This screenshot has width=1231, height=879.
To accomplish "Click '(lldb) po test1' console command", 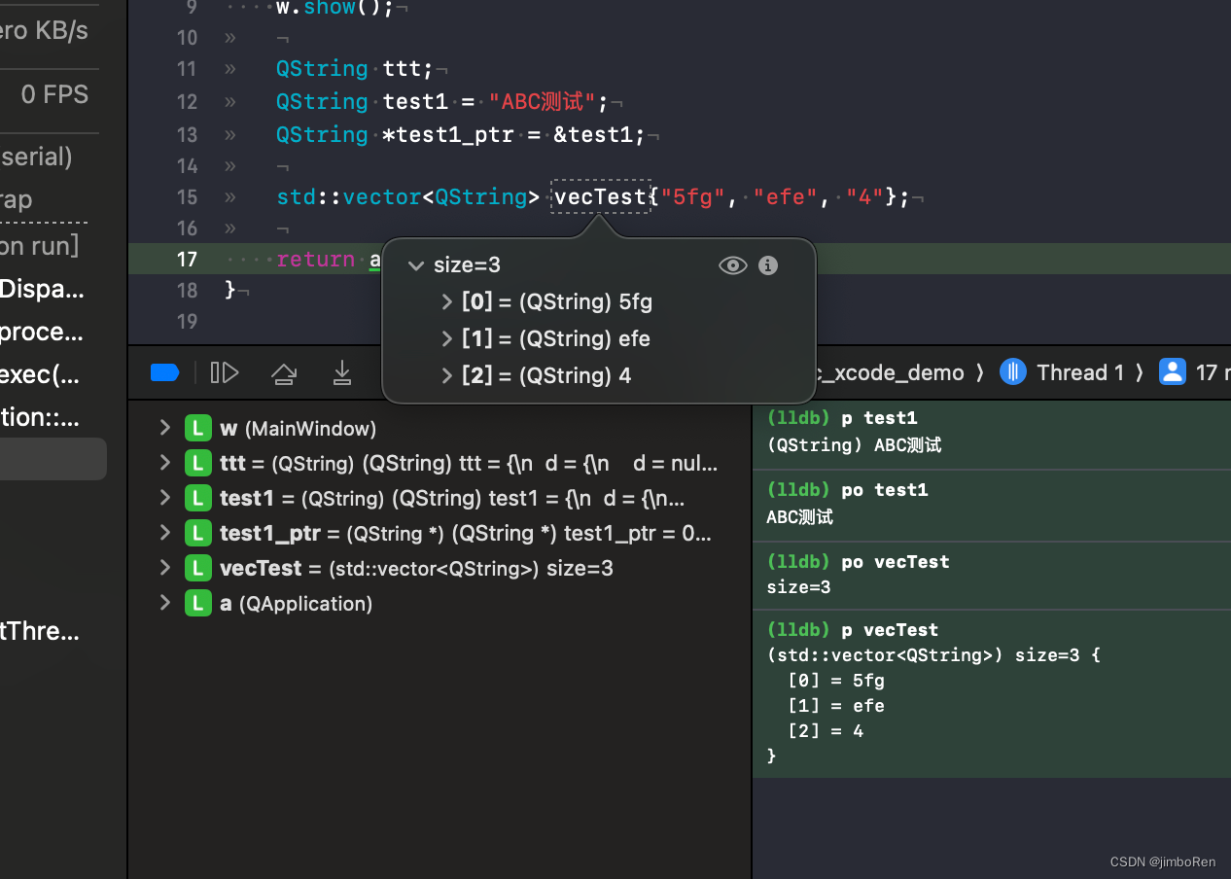I will [847, 490].
